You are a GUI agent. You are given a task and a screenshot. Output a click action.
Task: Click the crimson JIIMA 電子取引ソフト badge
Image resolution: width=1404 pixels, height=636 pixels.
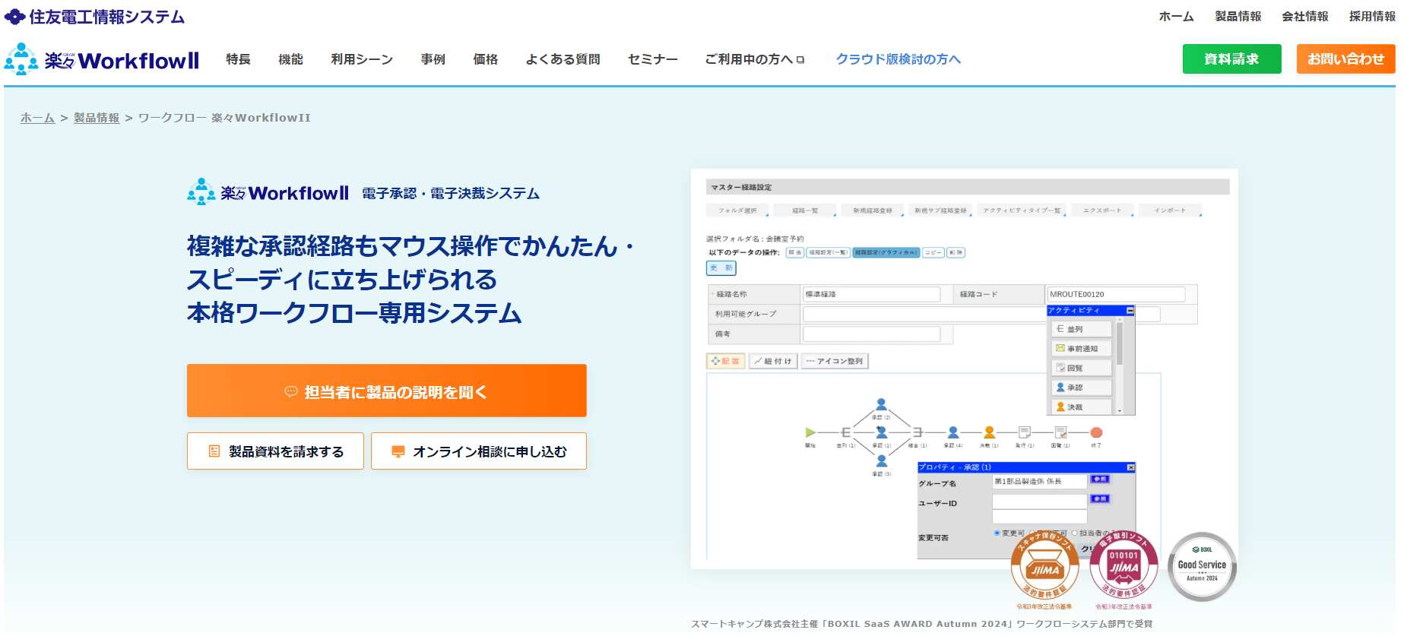point(1124,566)
